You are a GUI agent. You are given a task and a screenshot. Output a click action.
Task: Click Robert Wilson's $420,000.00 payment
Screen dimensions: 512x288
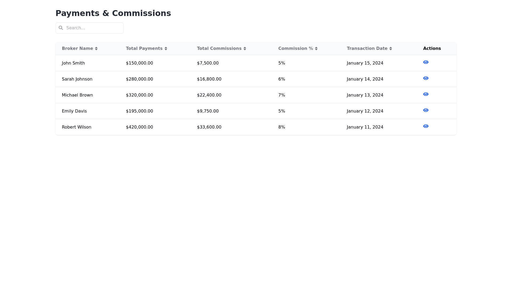pyautogui.click(x=139, y=127)
